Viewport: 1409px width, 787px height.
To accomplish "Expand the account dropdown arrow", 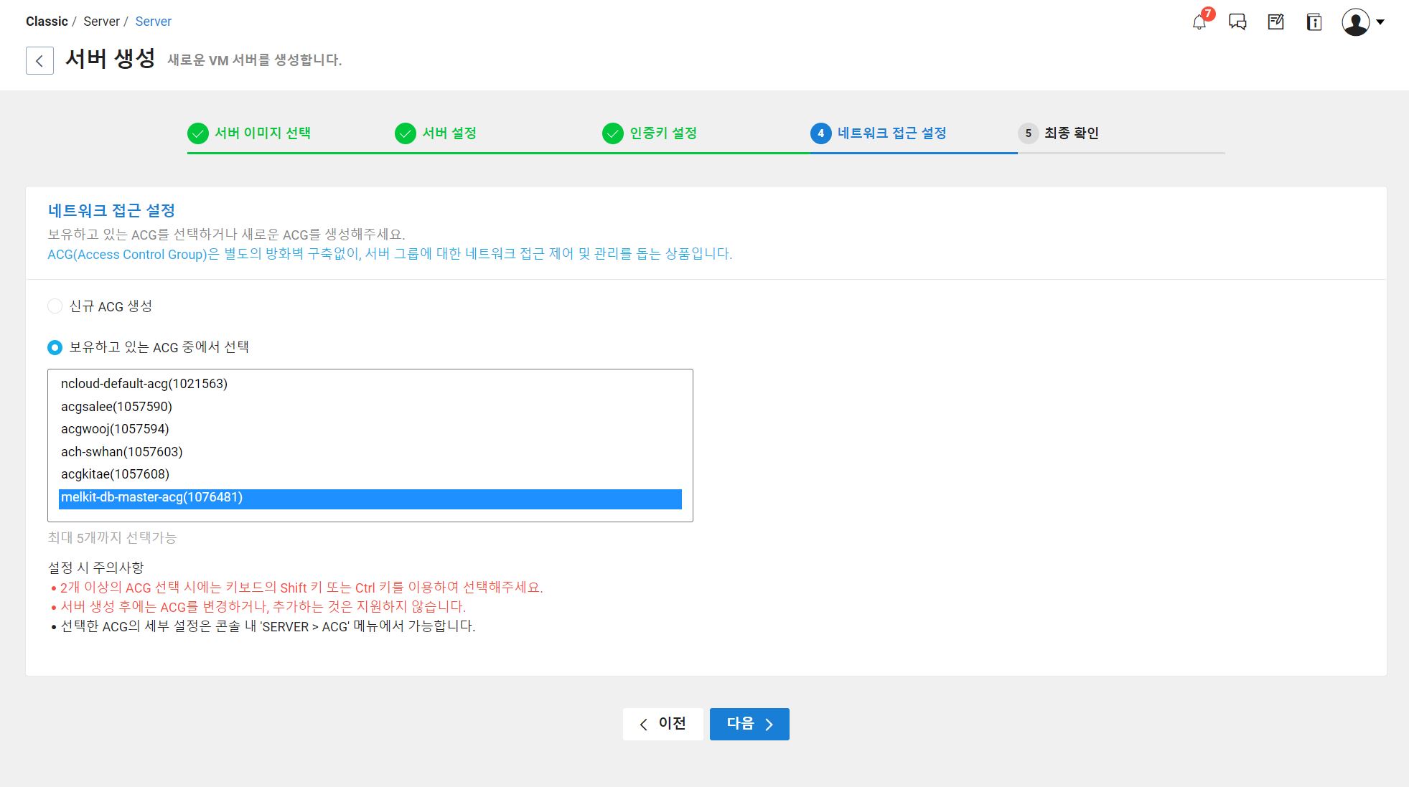I will click(1380, 22).
